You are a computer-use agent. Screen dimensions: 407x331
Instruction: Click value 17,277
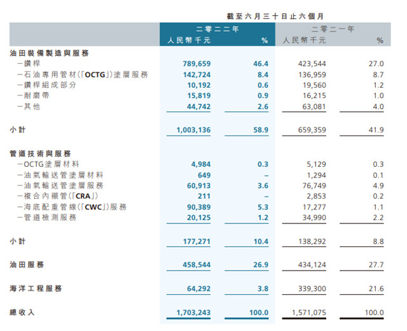tap(314, 208)
